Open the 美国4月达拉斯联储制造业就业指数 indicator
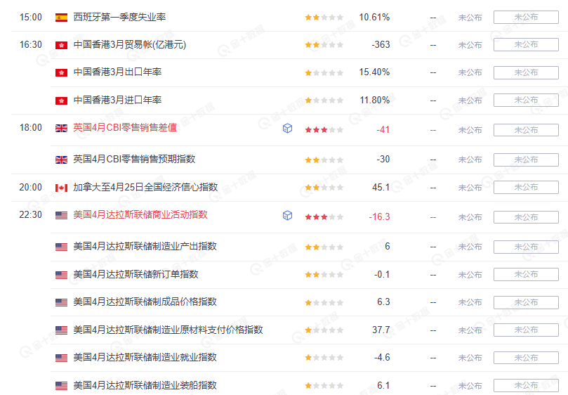The image size is (568, 395). pyautogui.click(x=145, y=357)
